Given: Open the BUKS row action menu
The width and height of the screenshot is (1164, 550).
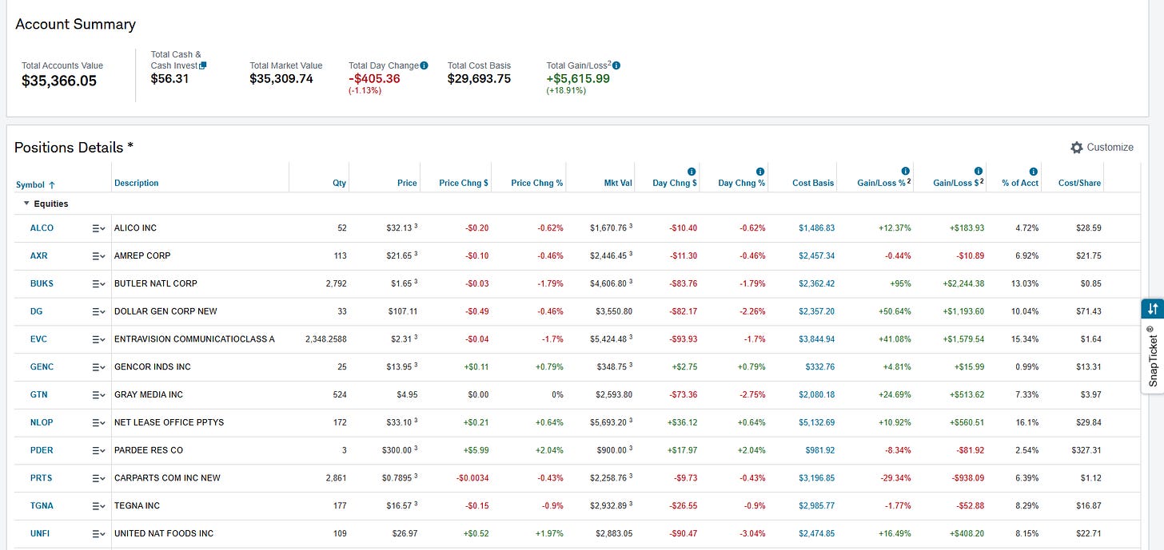Looking at the screenshot, I should [x=98, y=283].
